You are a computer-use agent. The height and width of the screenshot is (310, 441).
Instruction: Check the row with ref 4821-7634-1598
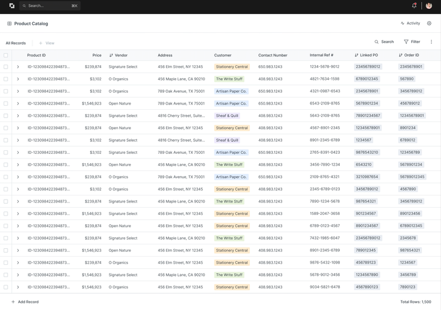(6, 79)
